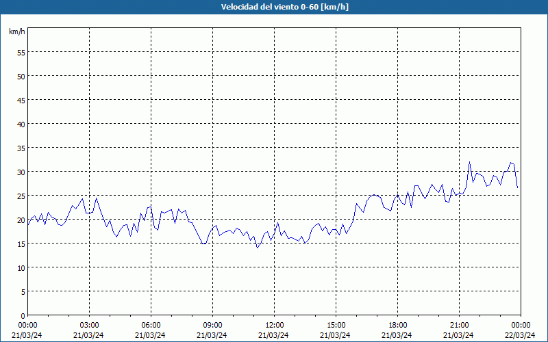Click the 40 value on the y-axis

pos(21,124)
